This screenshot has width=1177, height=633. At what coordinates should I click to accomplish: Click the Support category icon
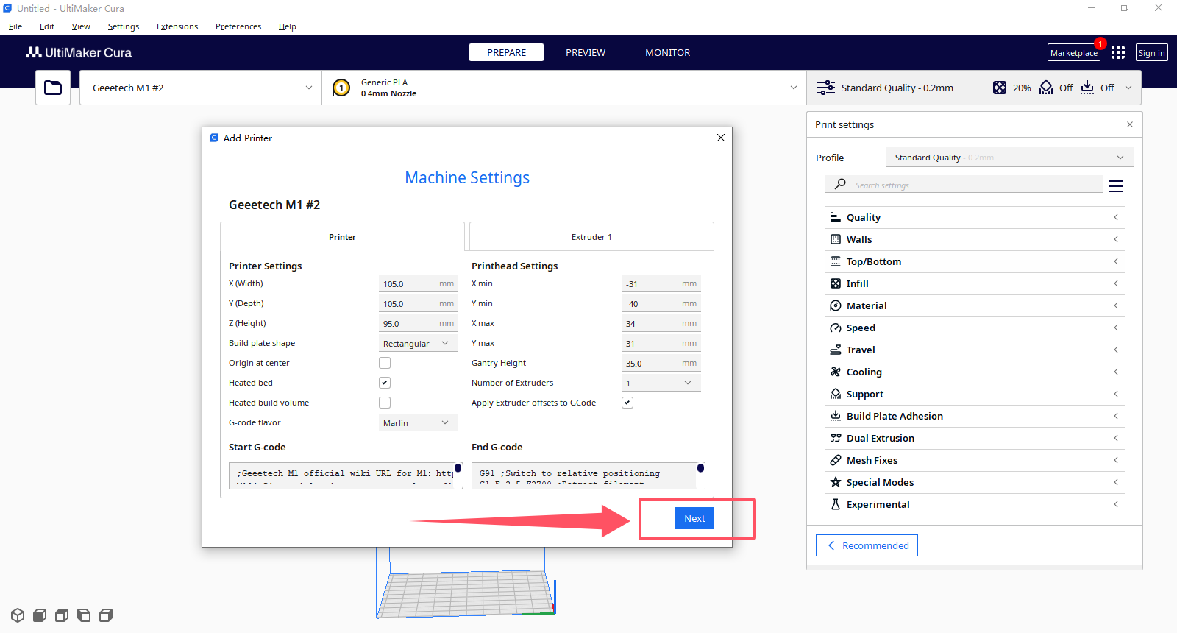pos(836,394)
